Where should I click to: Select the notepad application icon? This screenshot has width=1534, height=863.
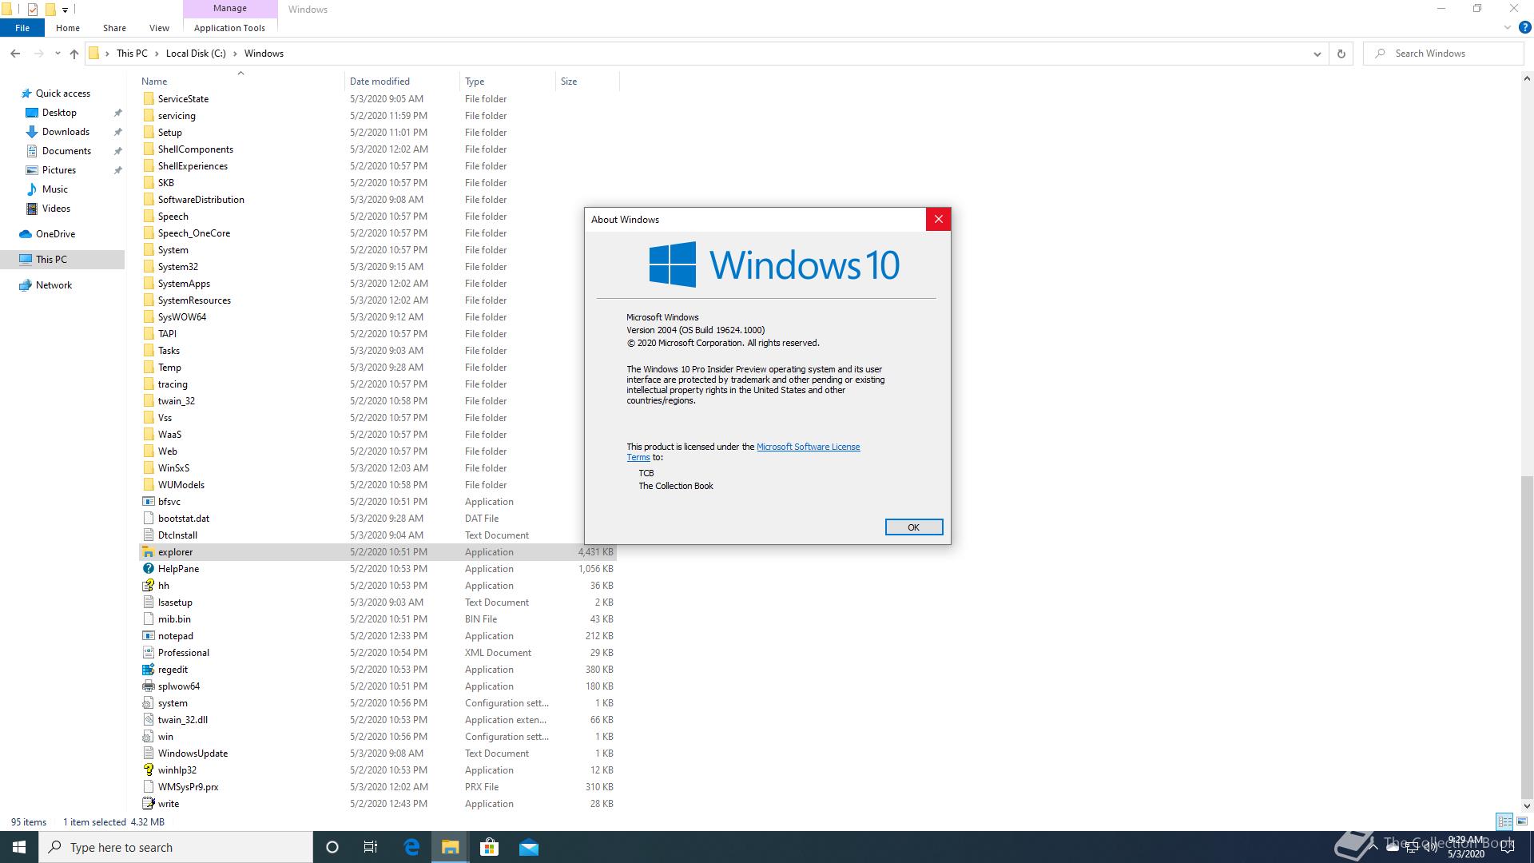tap(148, 636)
